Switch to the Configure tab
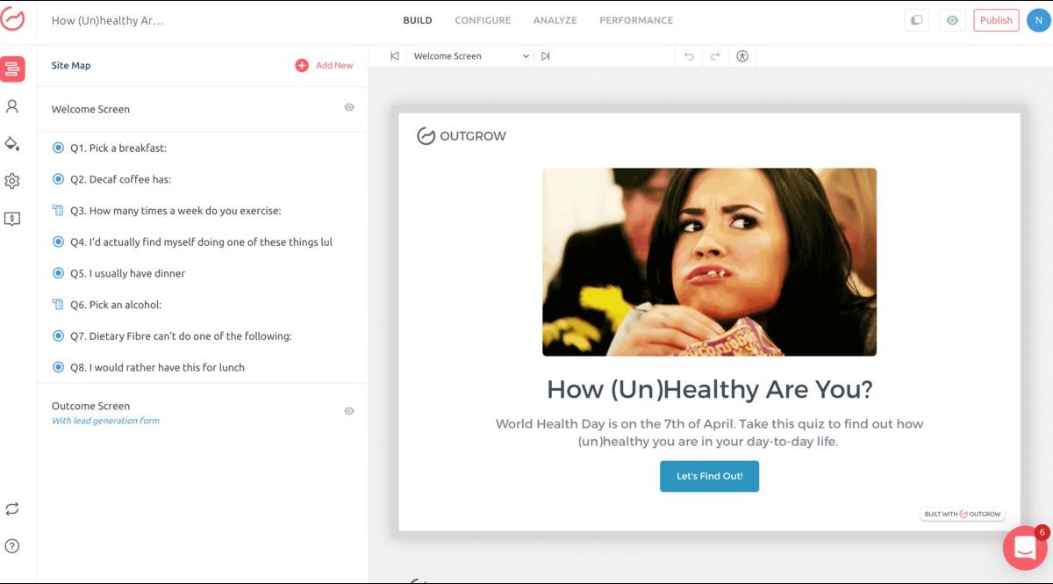1053x584 pixels. (x=483, y=20)
